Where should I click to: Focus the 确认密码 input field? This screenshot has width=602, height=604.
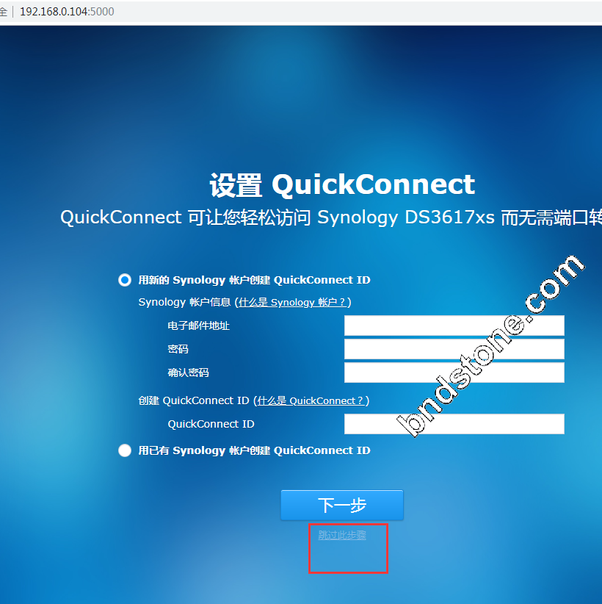tap(454, 373)
